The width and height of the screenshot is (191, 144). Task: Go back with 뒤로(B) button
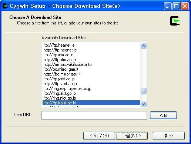click(x=99, y=136)
